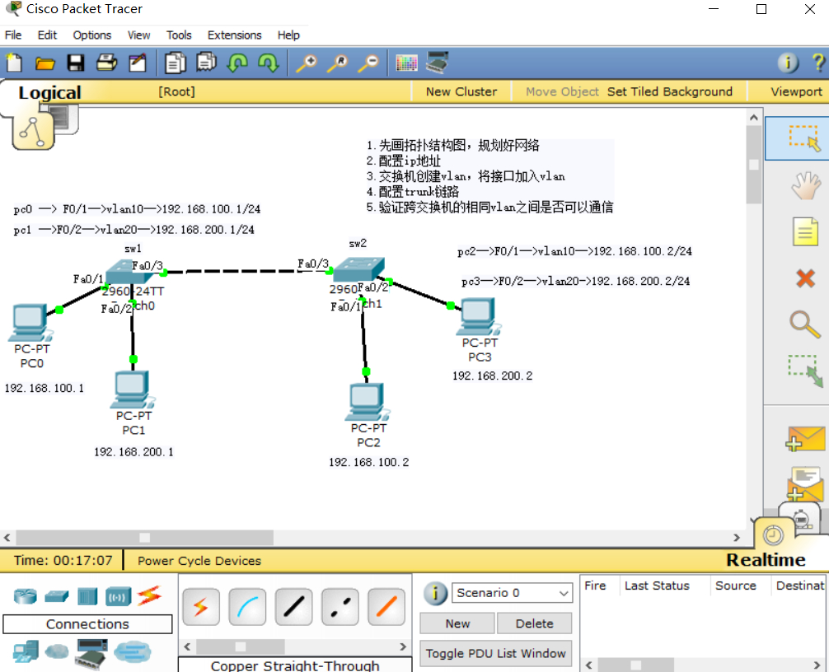Delete the current scenario

535,623
